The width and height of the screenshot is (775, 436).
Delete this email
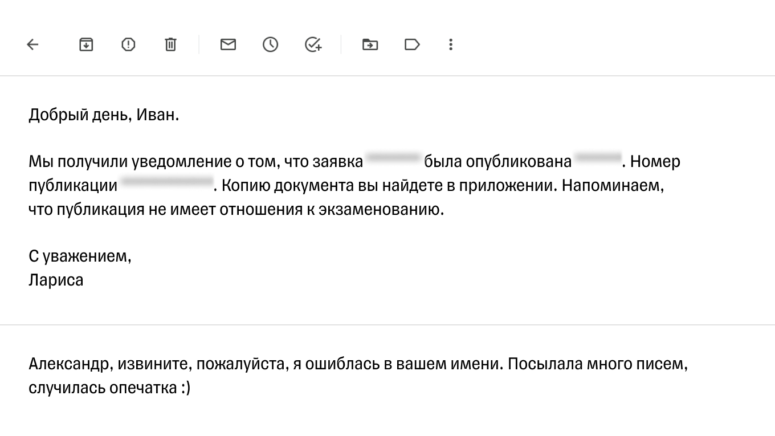pyautogui.click(x=170, y=44)
